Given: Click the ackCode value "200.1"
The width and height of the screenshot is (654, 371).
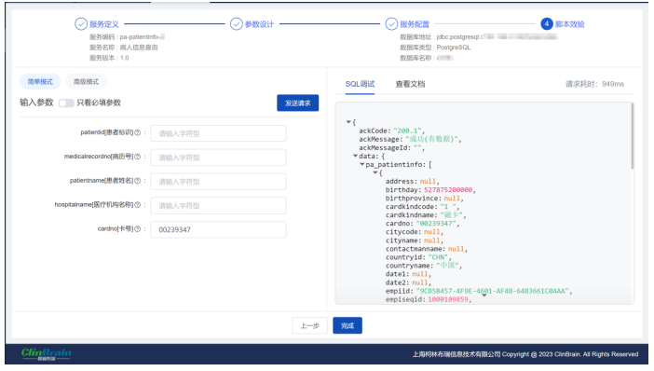Looking at the screenshot, I should pos(407,131).
